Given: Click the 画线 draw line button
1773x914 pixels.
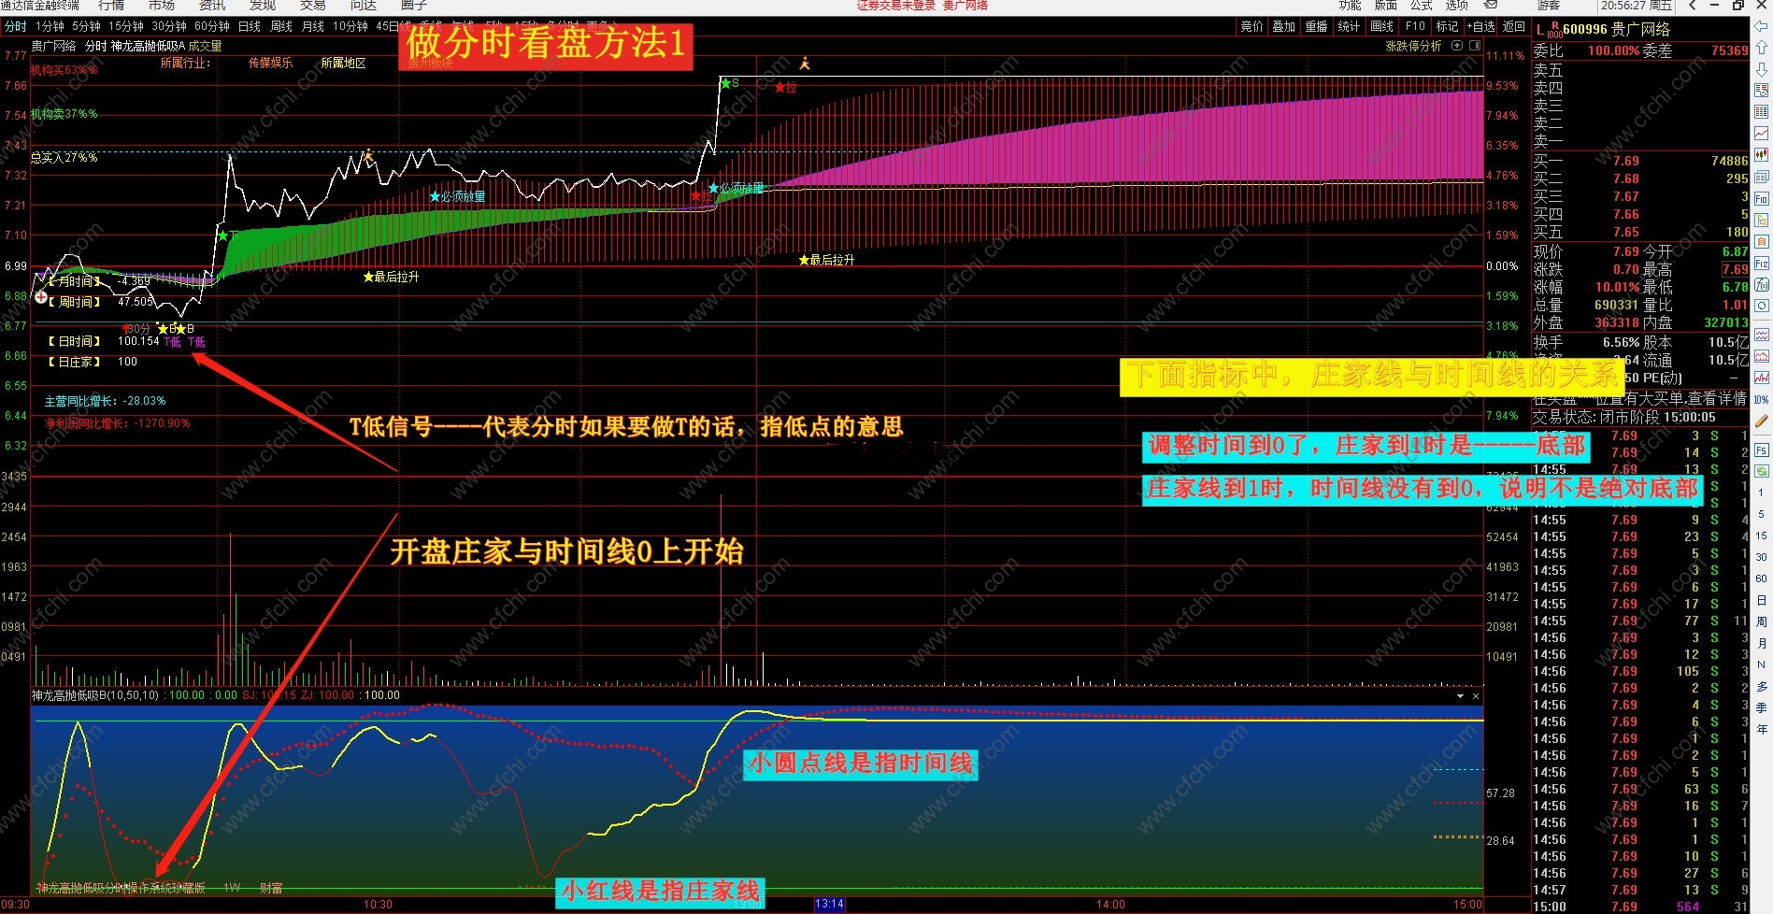Looking at the screenshot, I should pyautogui.click(x=1382, y=26).
